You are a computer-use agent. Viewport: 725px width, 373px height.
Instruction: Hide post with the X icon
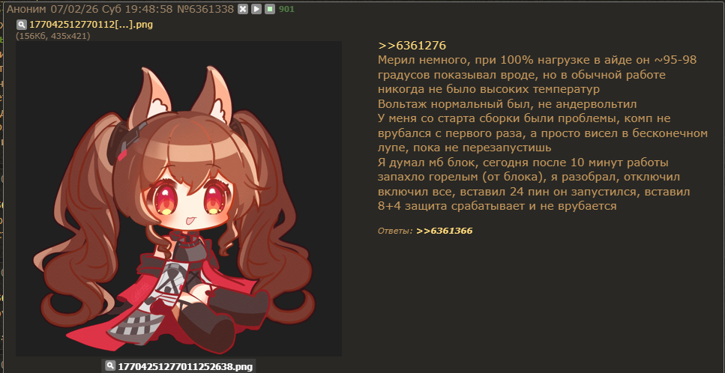tap(243, 9)
